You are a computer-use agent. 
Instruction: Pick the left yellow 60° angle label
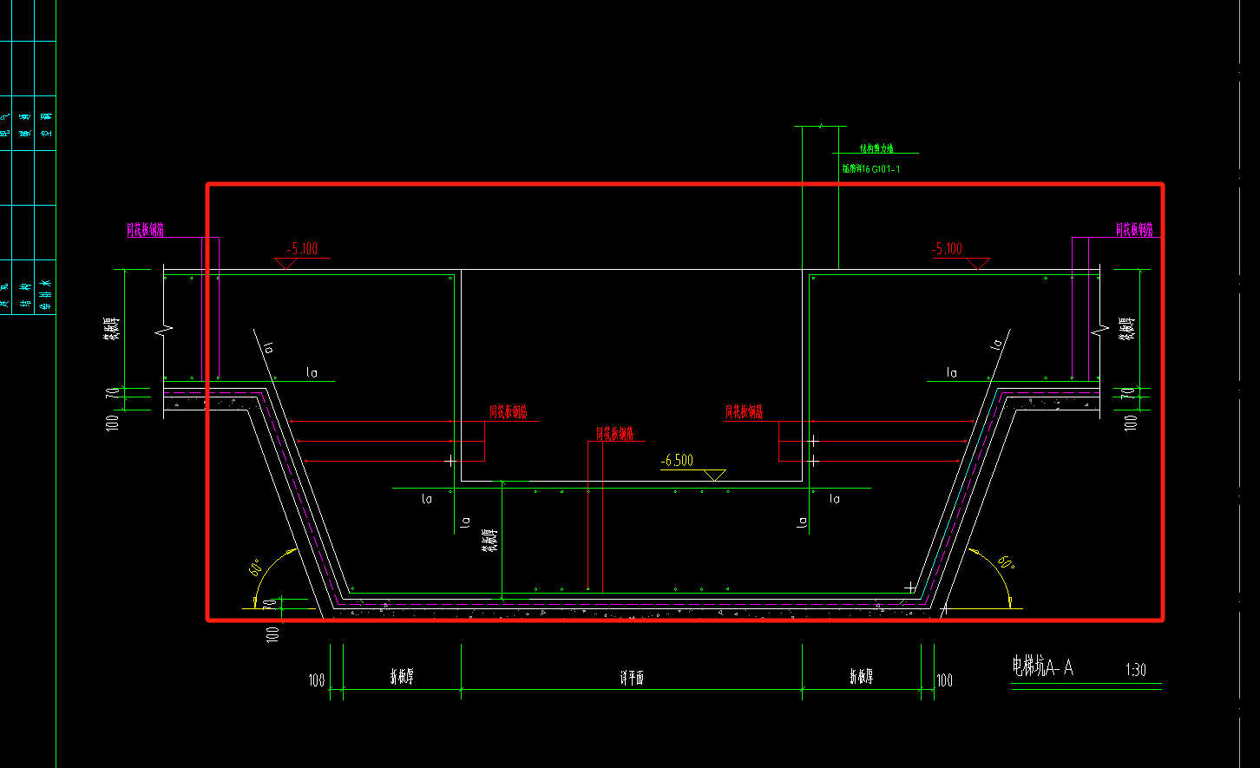(x=257, y=568)
